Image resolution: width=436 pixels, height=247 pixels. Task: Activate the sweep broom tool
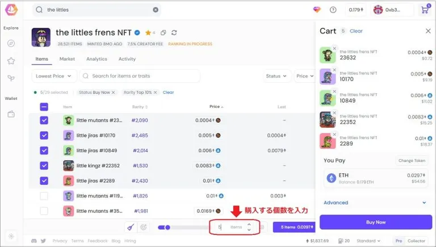(131, 227)
